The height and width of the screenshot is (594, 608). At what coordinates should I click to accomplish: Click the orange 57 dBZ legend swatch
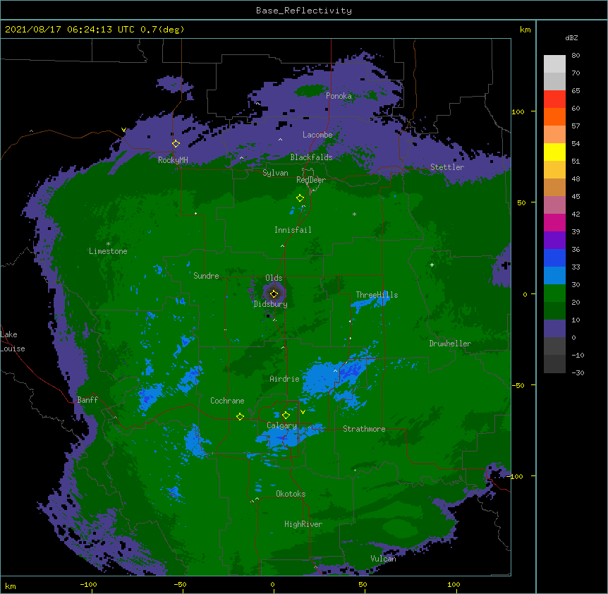pos(554,116)
